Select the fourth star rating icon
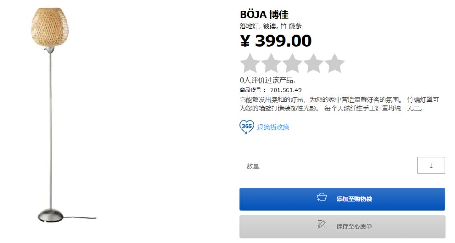 tap(313, 62)
